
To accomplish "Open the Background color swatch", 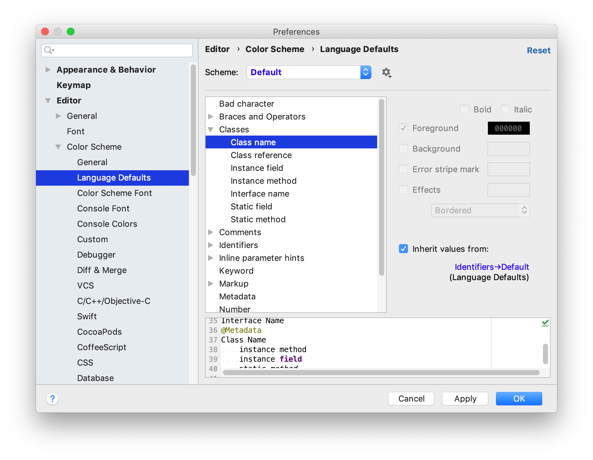I will [x=509, y=149].
